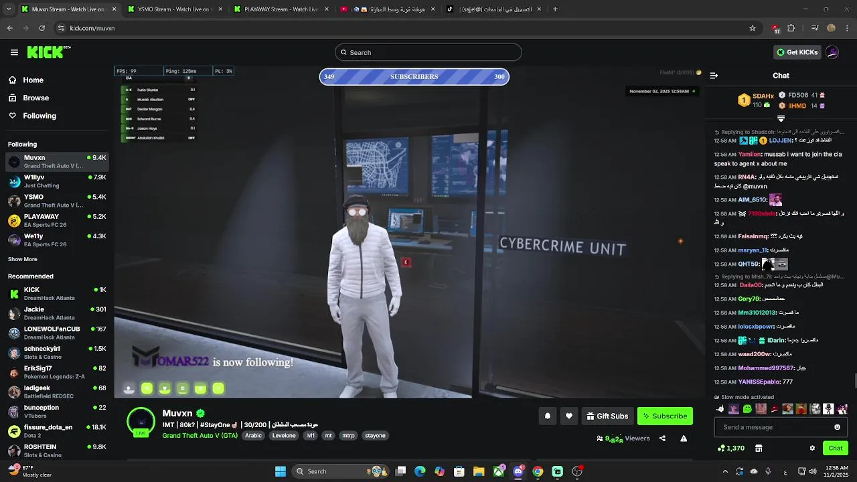Expand Show More under Following
Image resolution: width=857 pixels, height=482 pixels.
pyautogui.click(x=23, y=259)
